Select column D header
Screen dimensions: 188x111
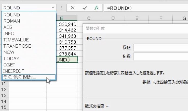(113, 18)
